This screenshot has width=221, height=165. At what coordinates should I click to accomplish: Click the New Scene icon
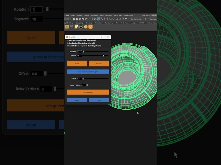74,19
